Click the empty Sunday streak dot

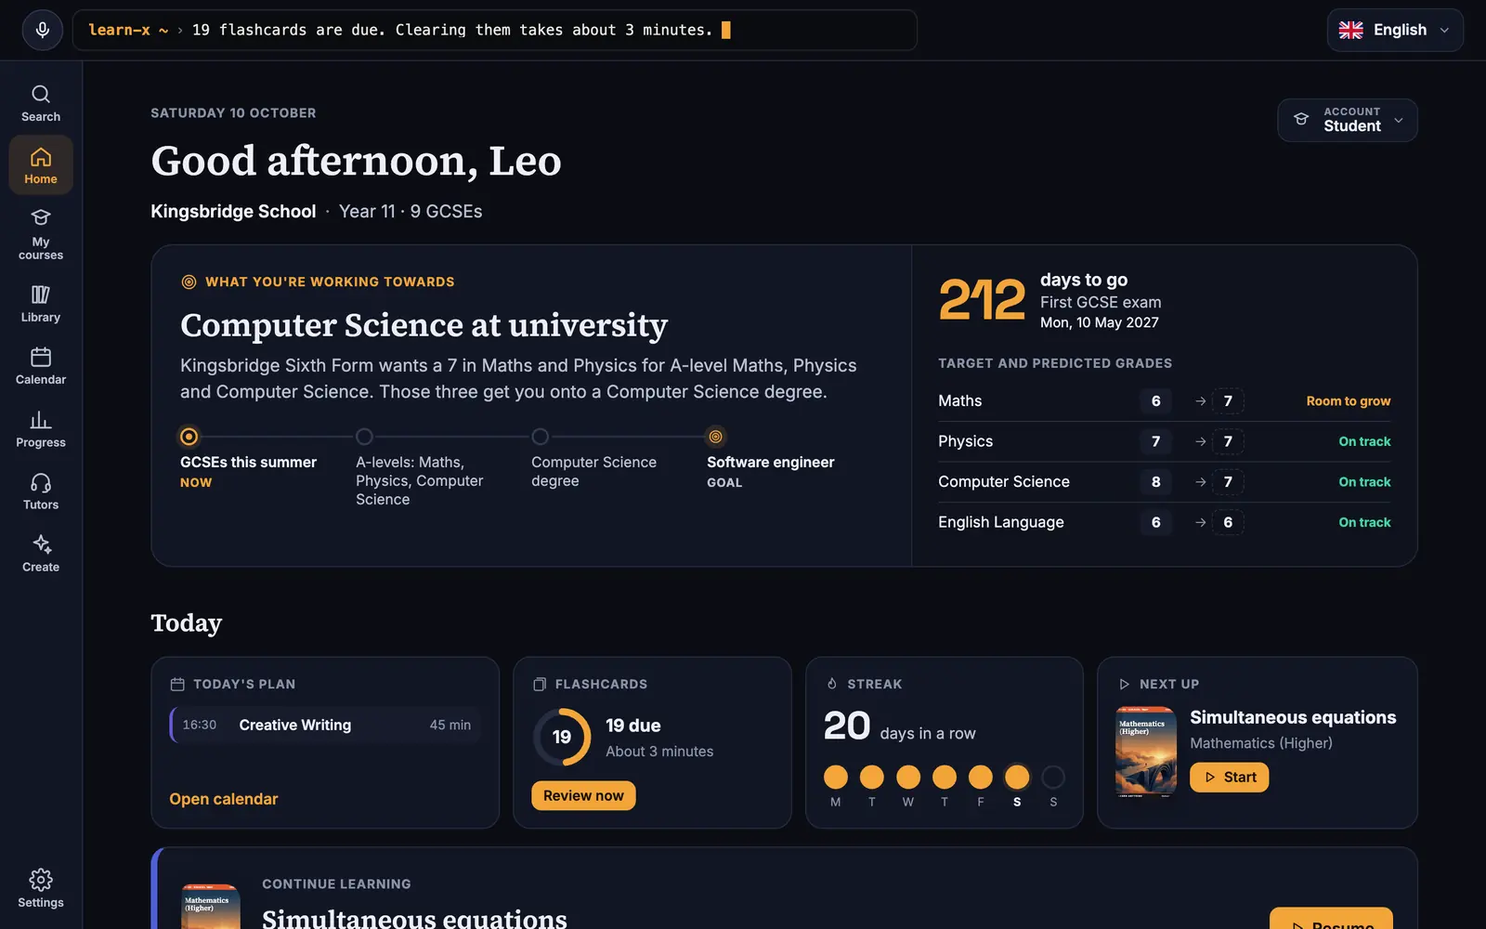coord(1053,777)
